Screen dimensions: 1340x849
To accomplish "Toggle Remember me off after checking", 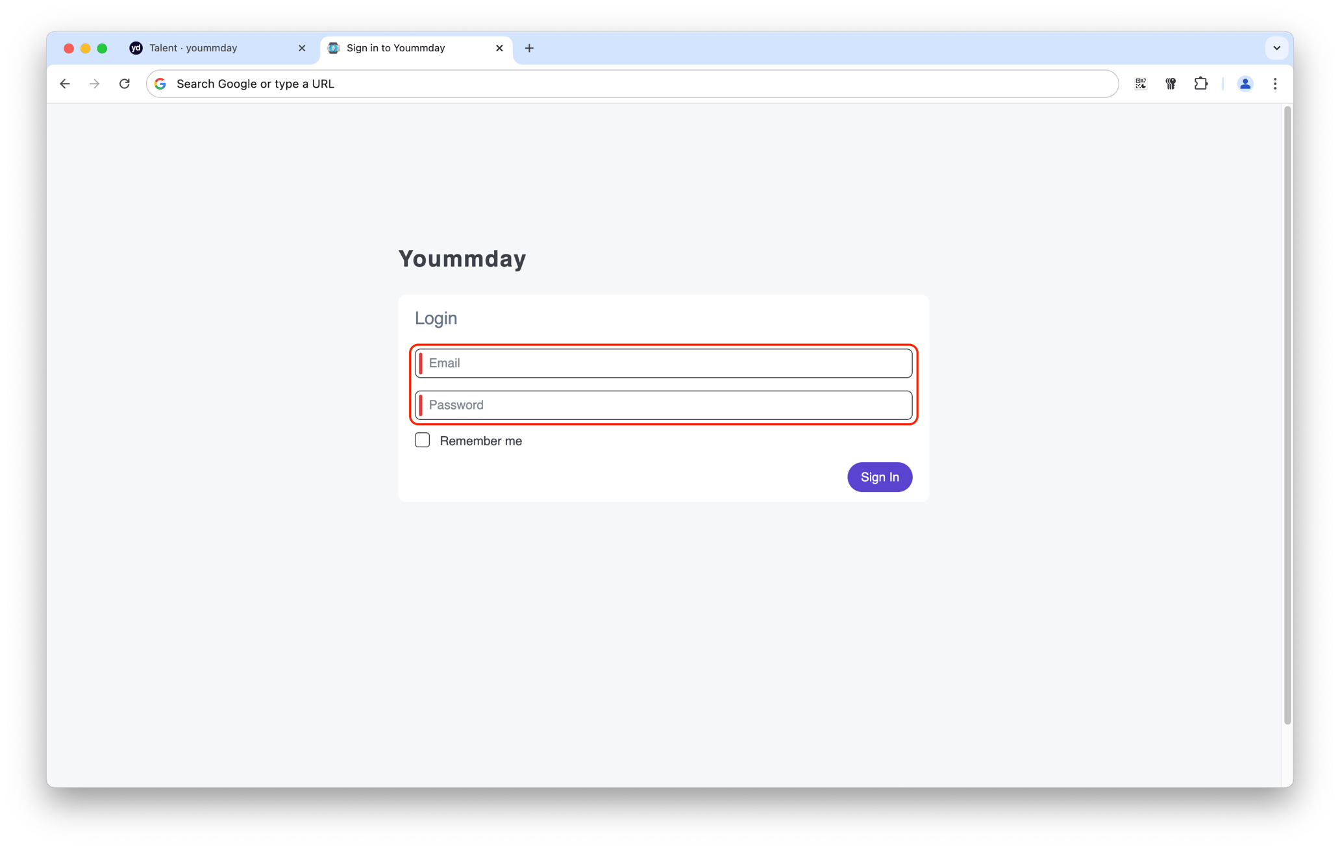I will pos(422,439).
